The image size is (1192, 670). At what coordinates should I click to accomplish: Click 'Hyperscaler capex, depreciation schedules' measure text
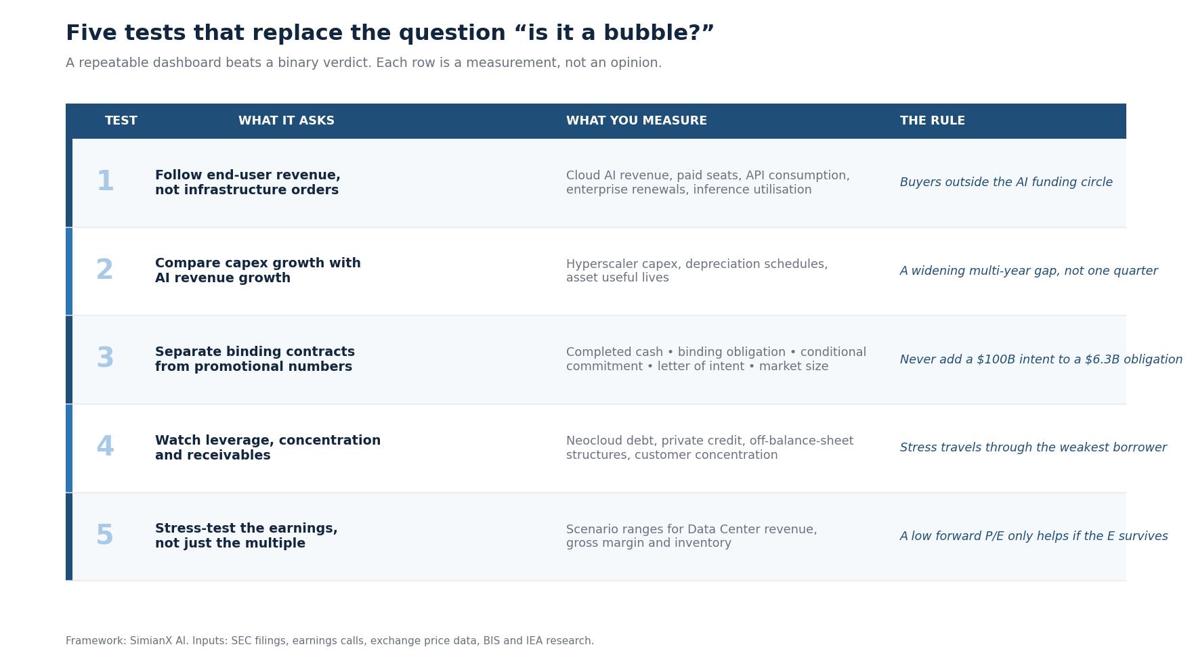point(697,271)
